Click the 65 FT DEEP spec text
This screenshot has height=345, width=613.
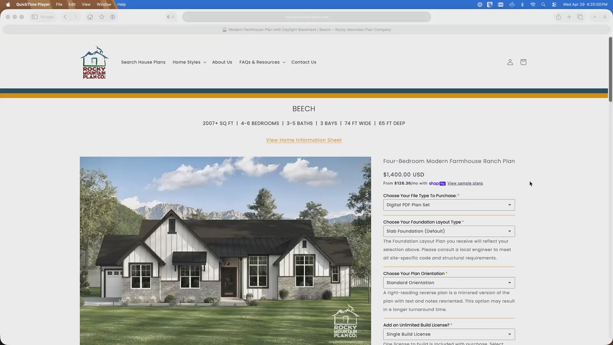pyautogui.click(x=392, y=123)
